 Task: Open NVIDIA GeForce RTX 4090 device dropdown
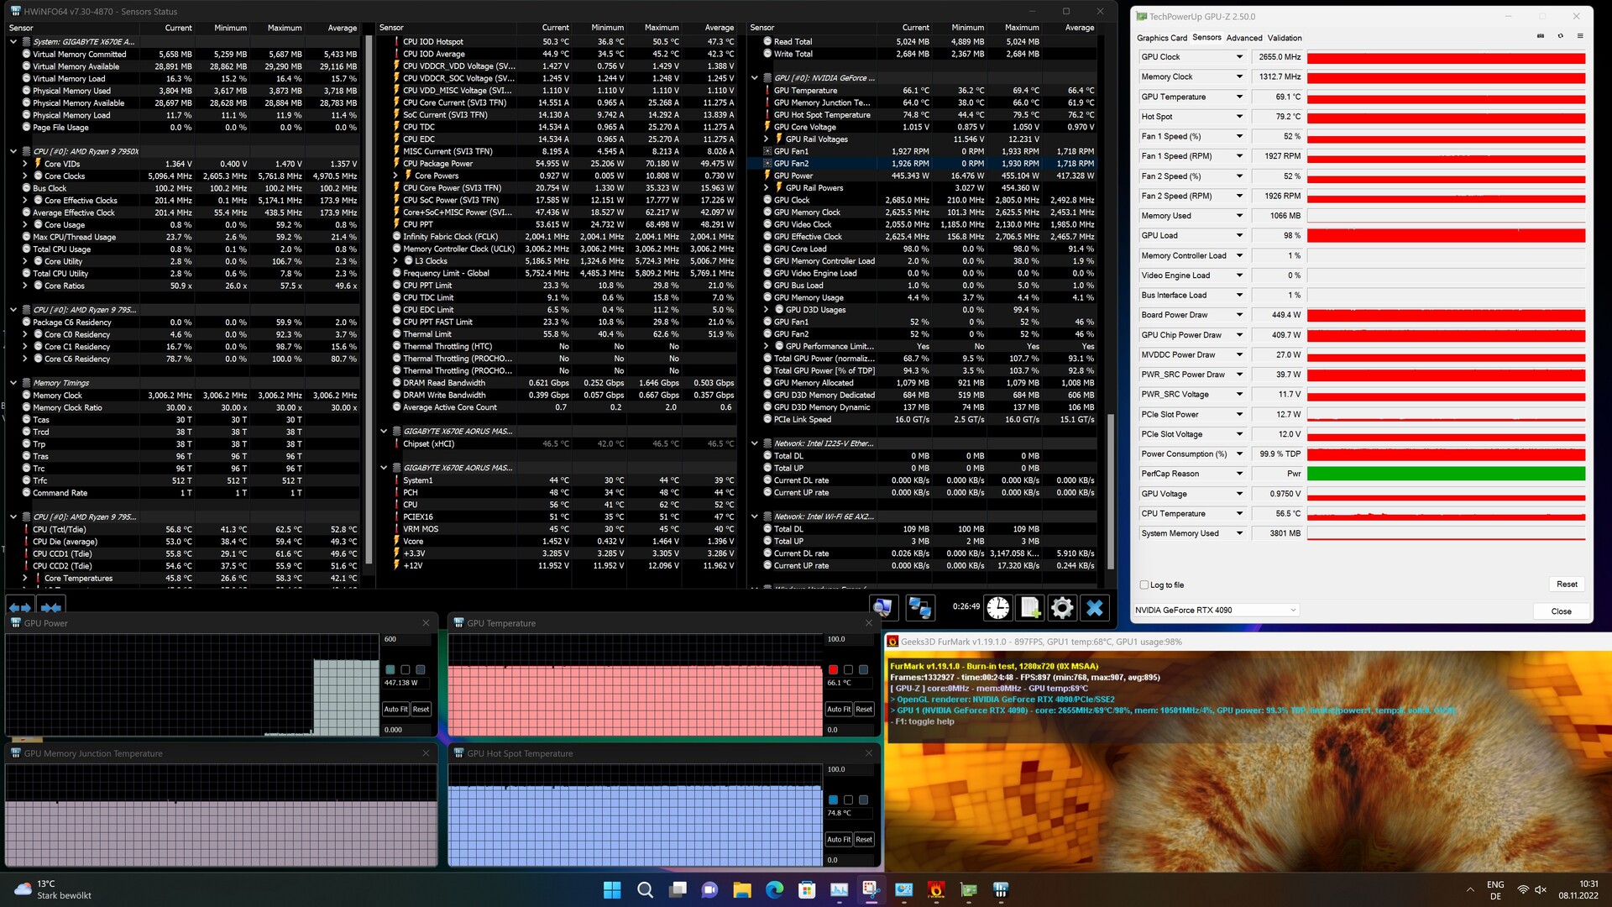1292,611
